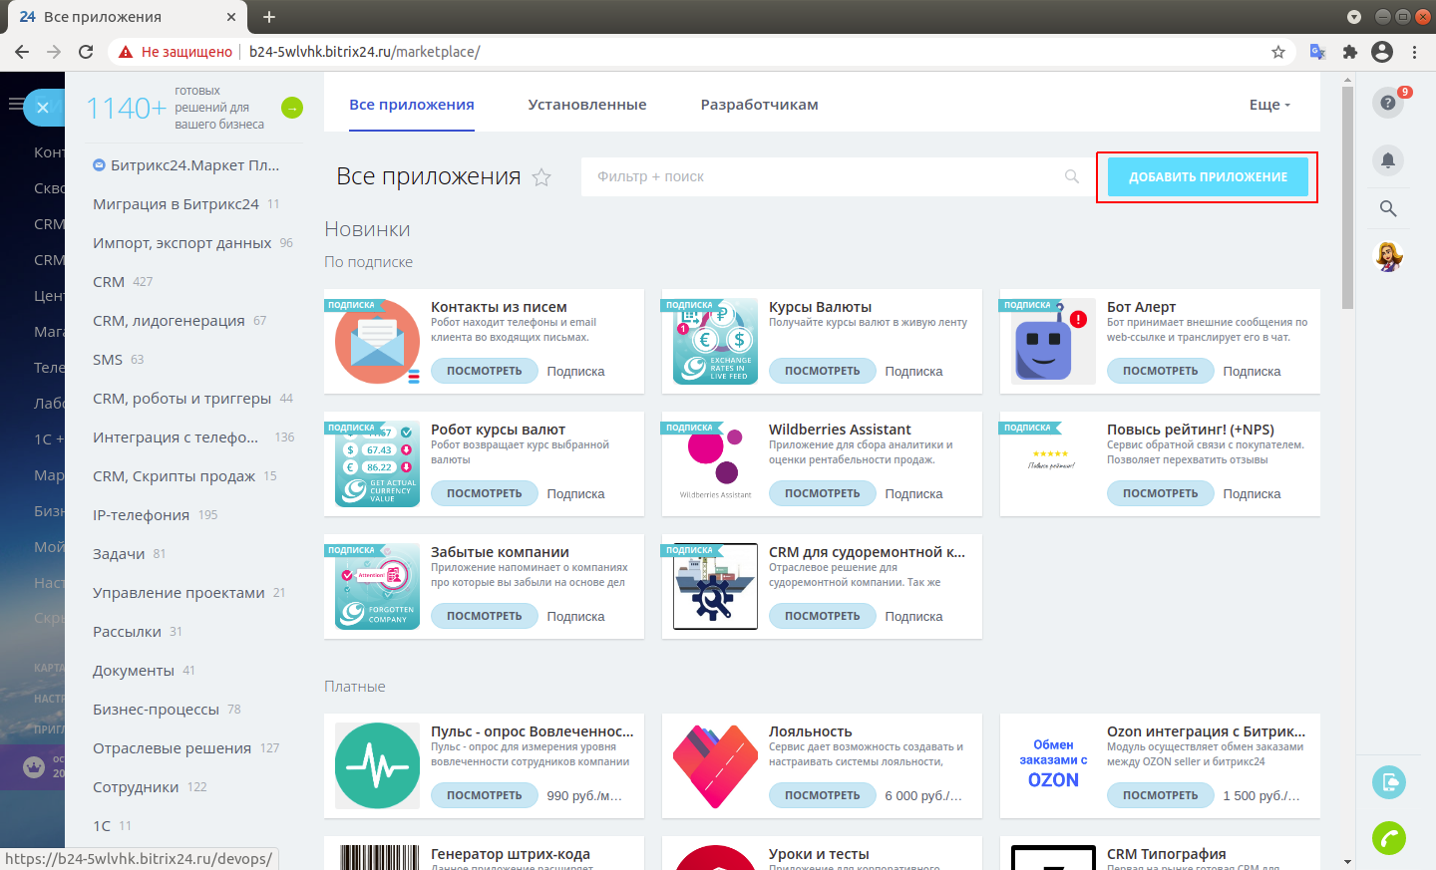Open the Лояльность app icon

[716, 766]
